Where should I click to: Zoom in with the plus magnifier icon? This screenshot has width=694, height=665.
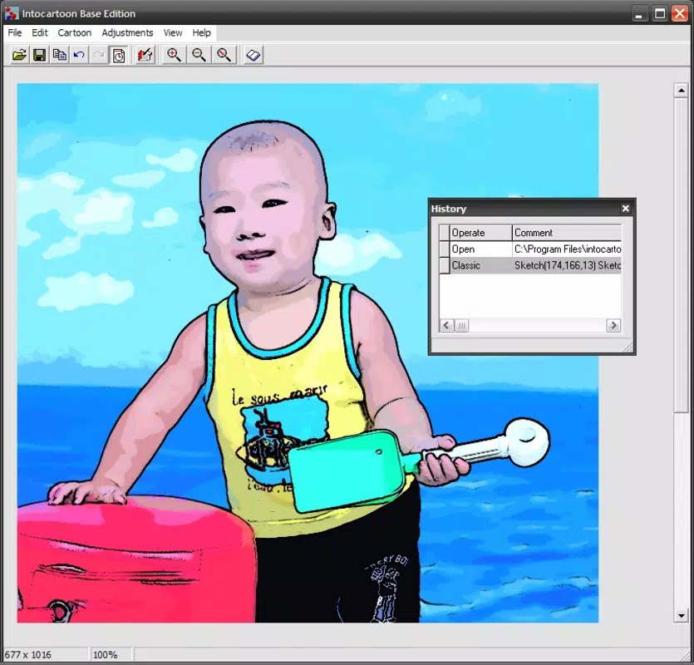tap(174, 56)
